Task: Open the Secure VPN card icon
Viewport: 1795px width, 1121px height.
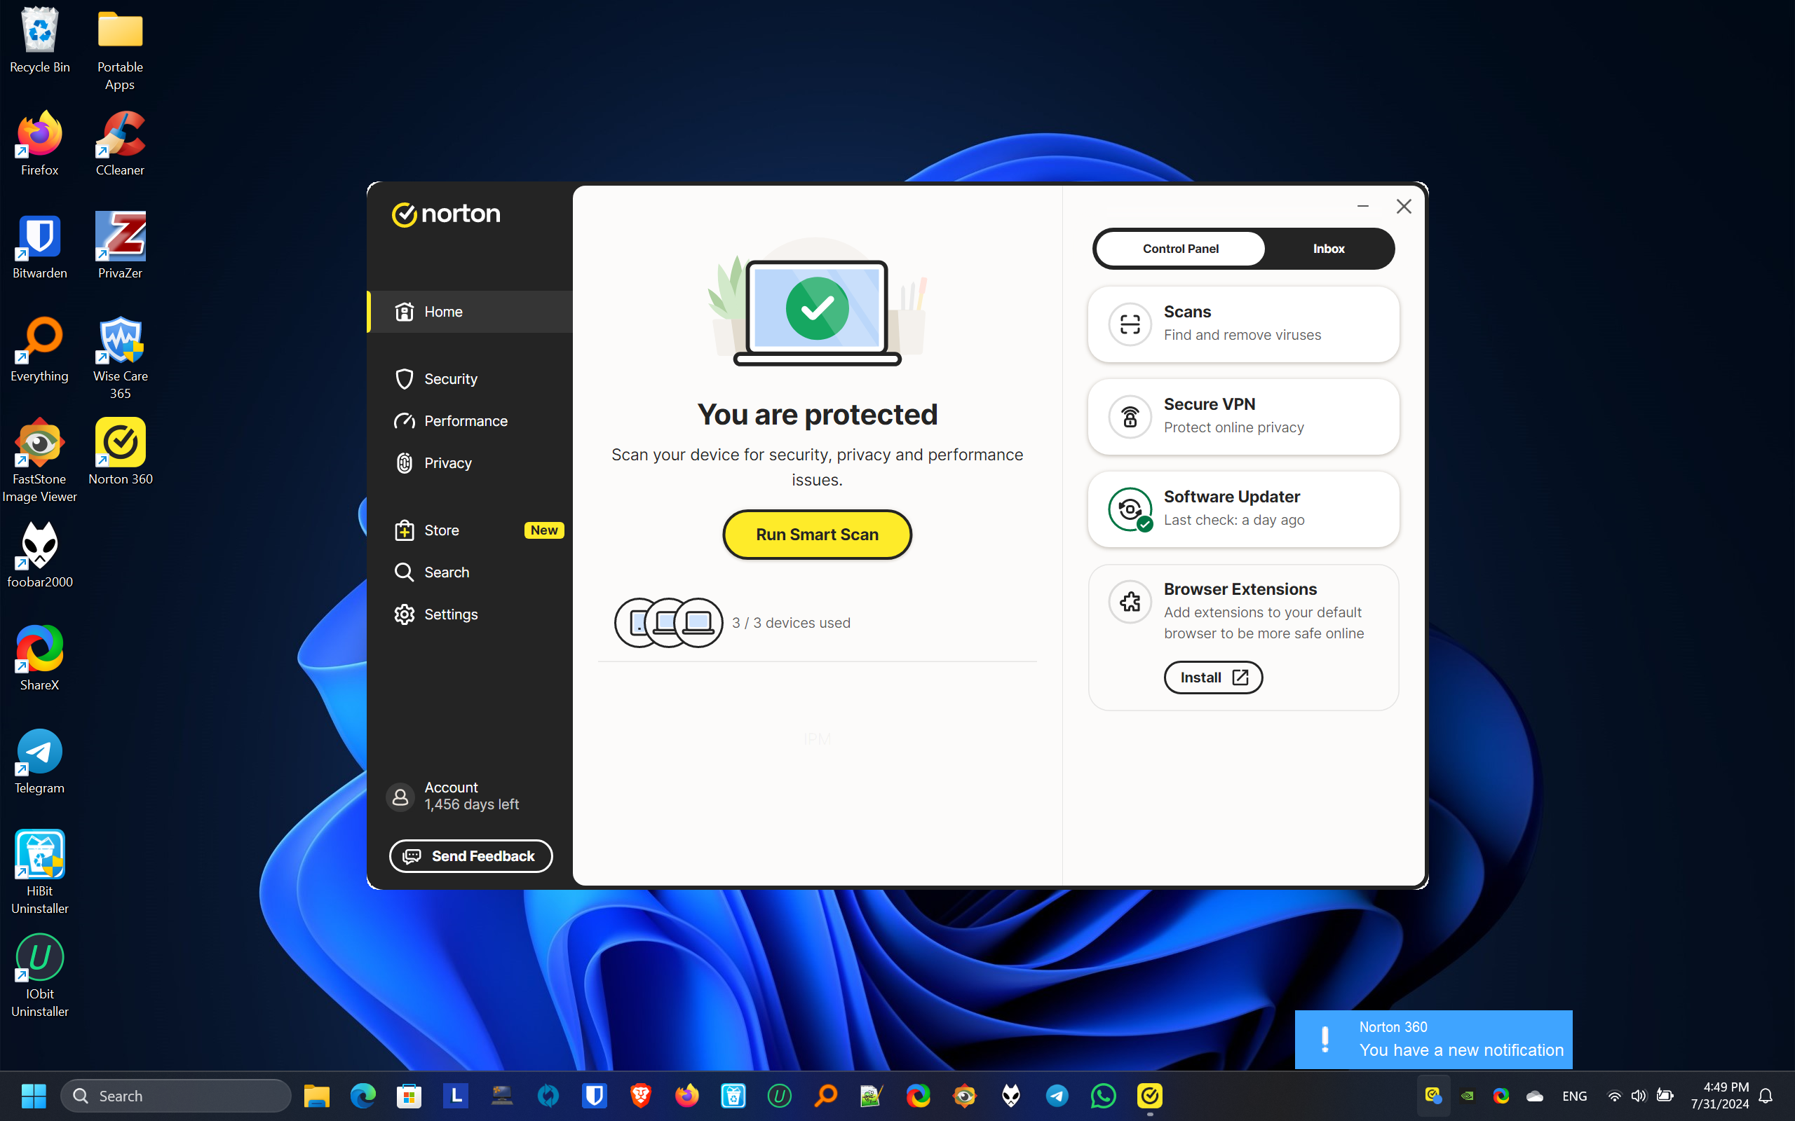Action: 1129,417
